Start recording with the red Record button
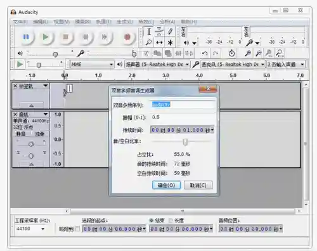 pos(127,37)
